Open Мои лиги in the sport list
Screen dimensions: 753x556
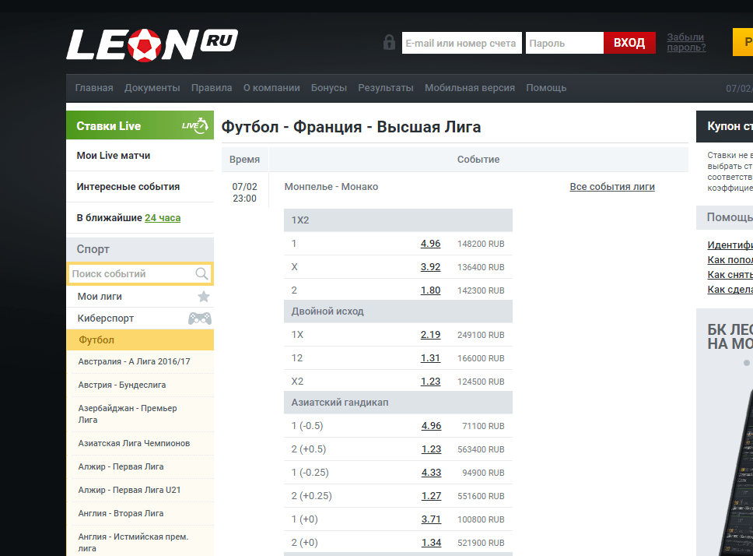coord(140,297)
